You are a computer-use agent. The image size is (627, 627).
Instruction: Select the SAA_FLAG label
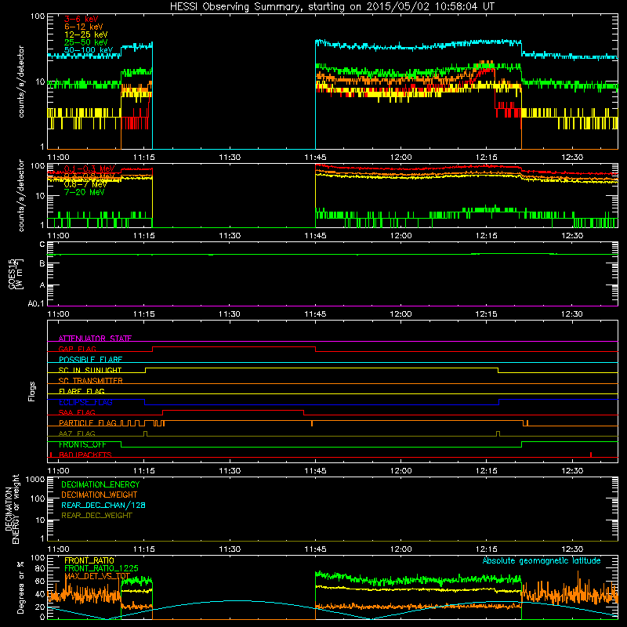(77, 412)
